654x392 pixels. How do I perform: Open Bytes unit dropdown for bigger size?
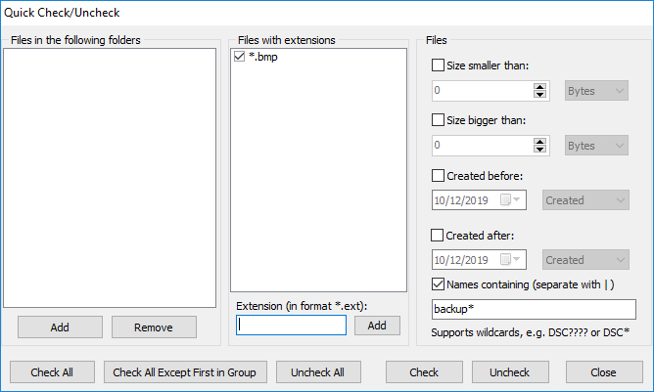click(x=596, y=146)
